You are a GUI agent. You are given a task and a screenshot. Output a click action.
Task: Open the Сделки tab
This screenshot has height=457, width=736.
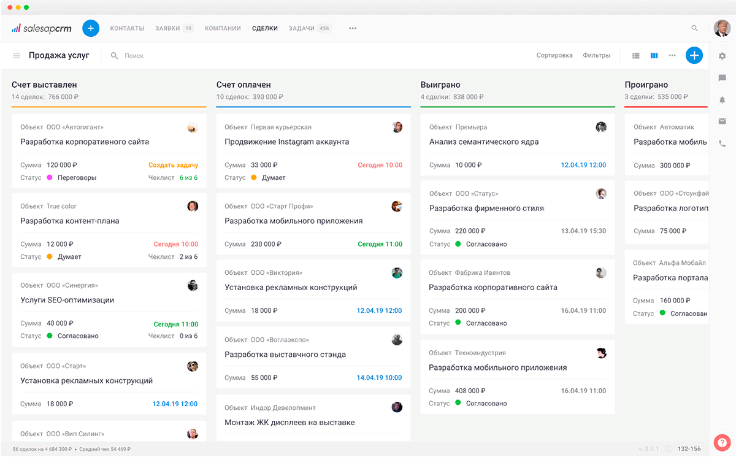265,28
